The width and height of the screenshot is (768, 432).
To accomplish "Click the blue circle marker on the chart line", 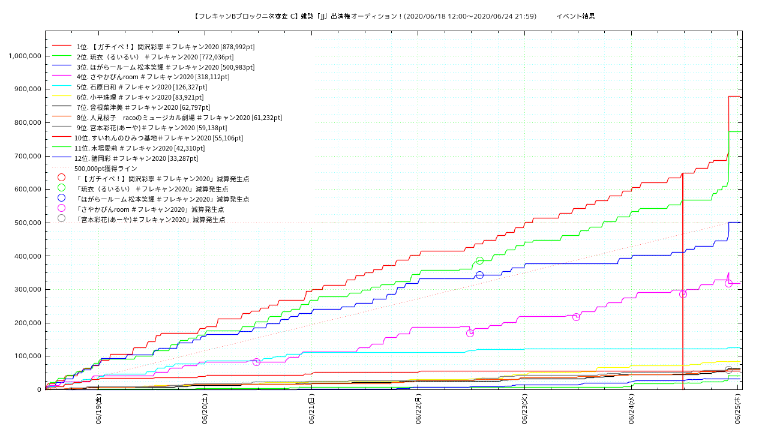I will click(479, 275).
